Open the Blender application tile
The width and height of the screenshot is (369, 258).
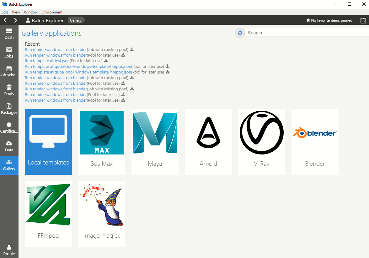pyautogui.click(x=315, y=142)
